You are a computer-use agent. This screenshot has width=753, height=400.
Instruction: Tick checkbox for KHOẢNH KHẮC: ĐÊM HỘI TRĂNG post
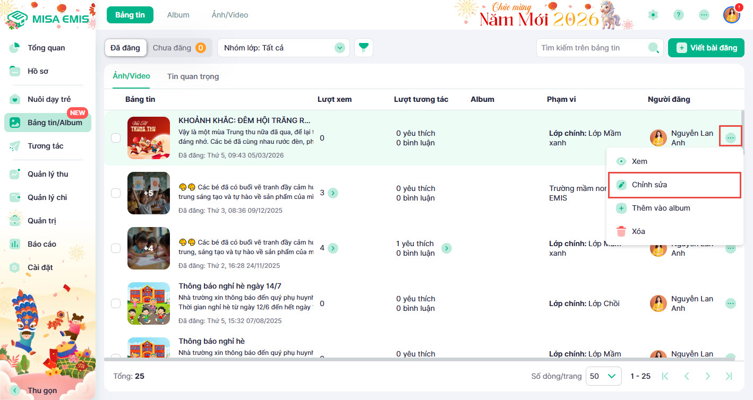(x=116, y=138)
